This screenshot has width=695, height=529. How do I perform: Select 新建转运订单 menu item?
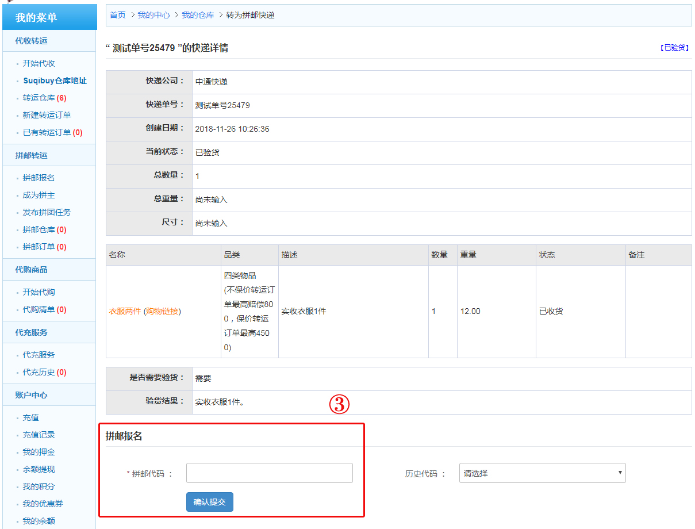47,115
